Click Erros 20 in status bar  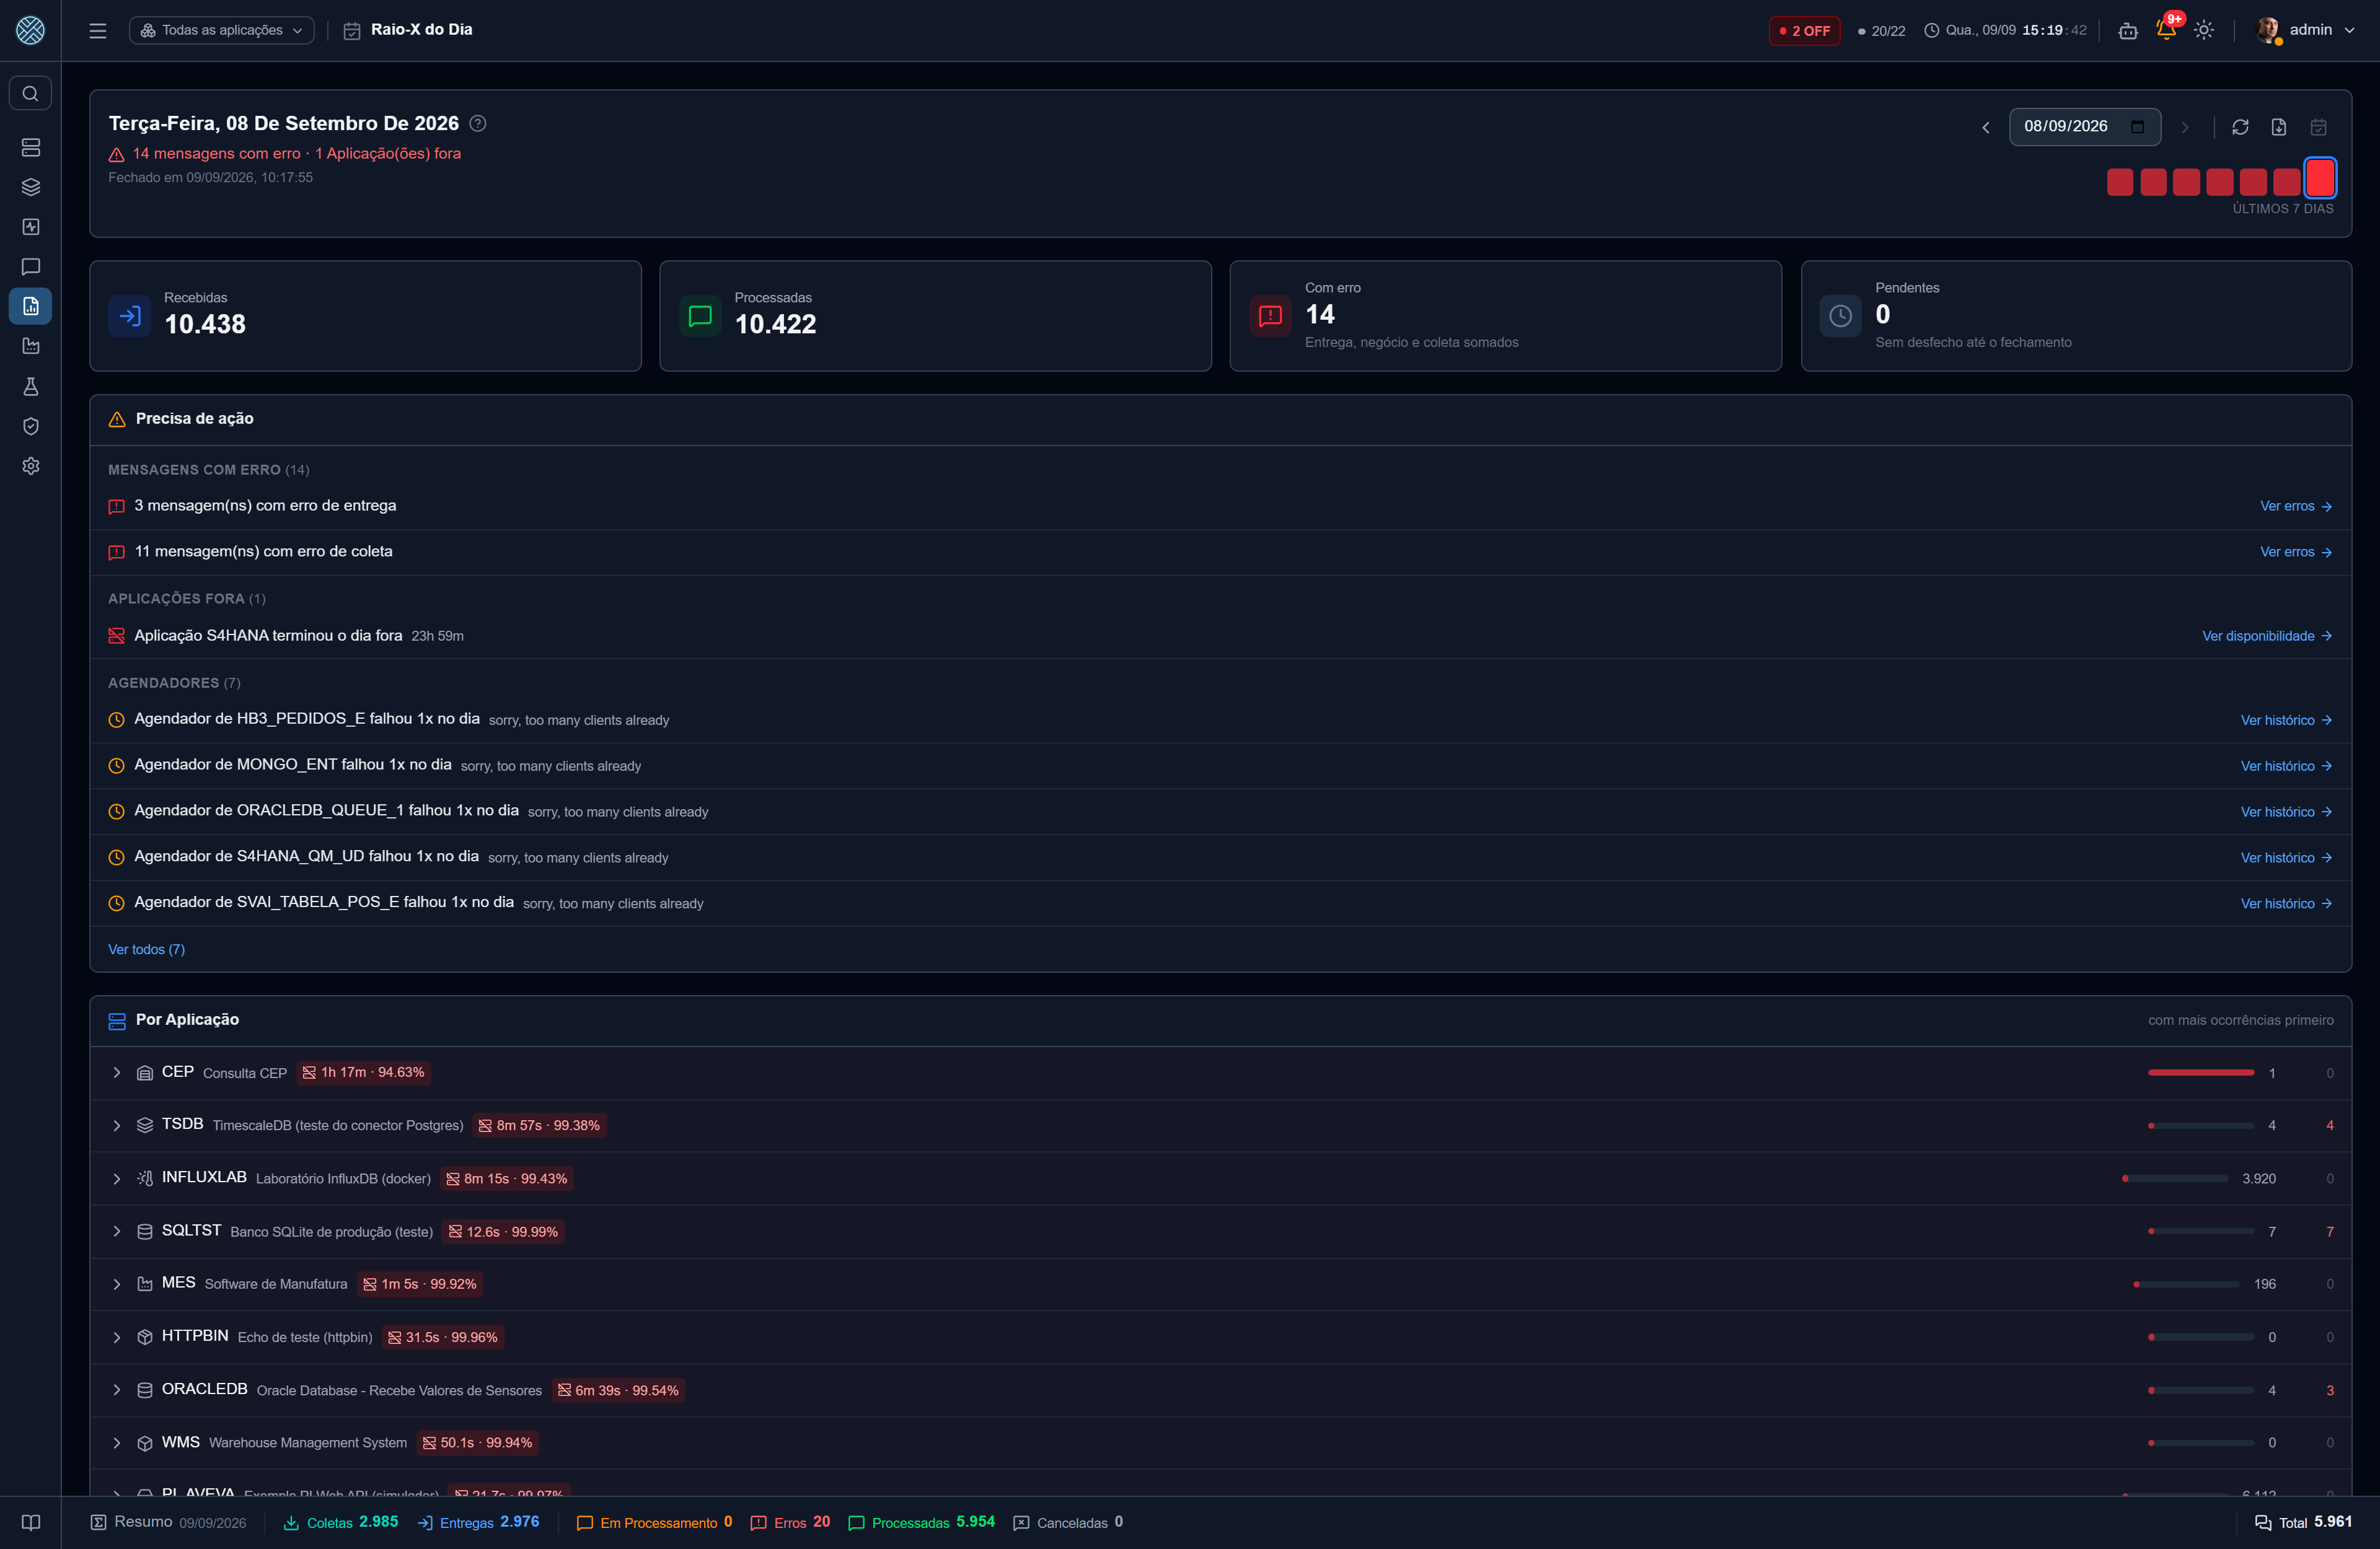tap(791, 1522)
